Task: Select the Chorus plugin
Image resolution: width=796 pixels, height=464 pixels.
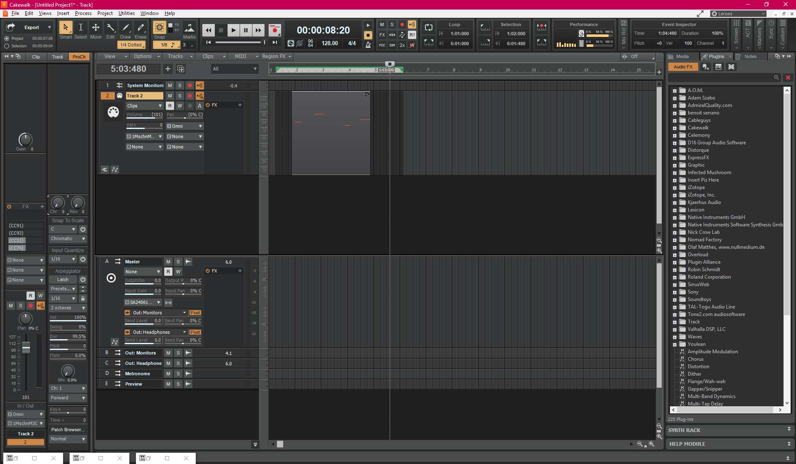Action: 695,359
